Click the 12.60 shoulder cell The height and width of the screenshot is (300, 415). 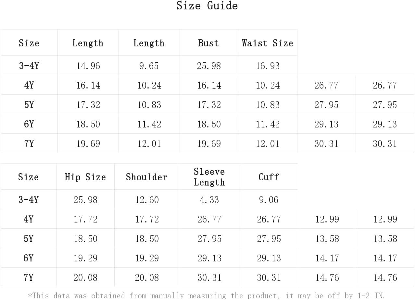tap(147, 200)
